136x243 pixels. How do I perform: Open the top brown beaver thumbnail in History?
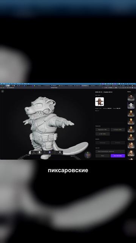(x=131, y=97)
